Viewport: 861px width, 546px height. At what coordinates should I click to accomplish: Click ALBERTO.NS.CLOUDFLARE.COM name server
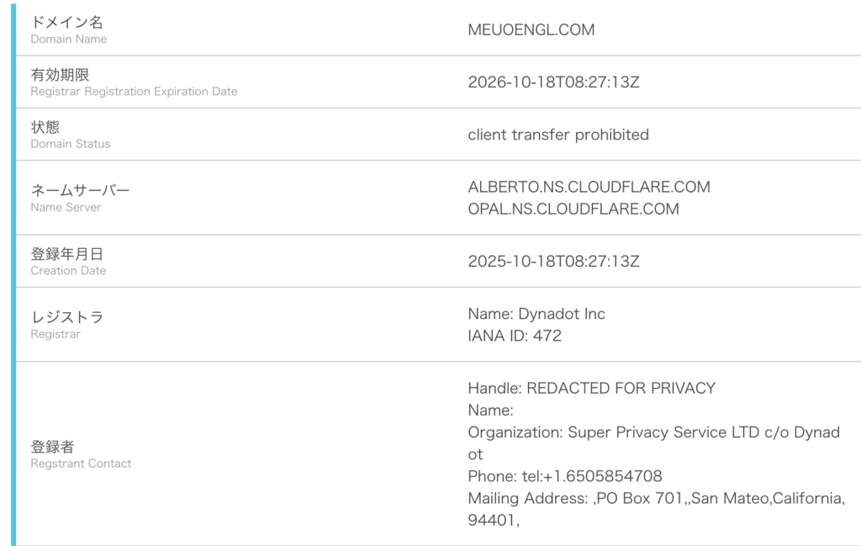[589, 187]
